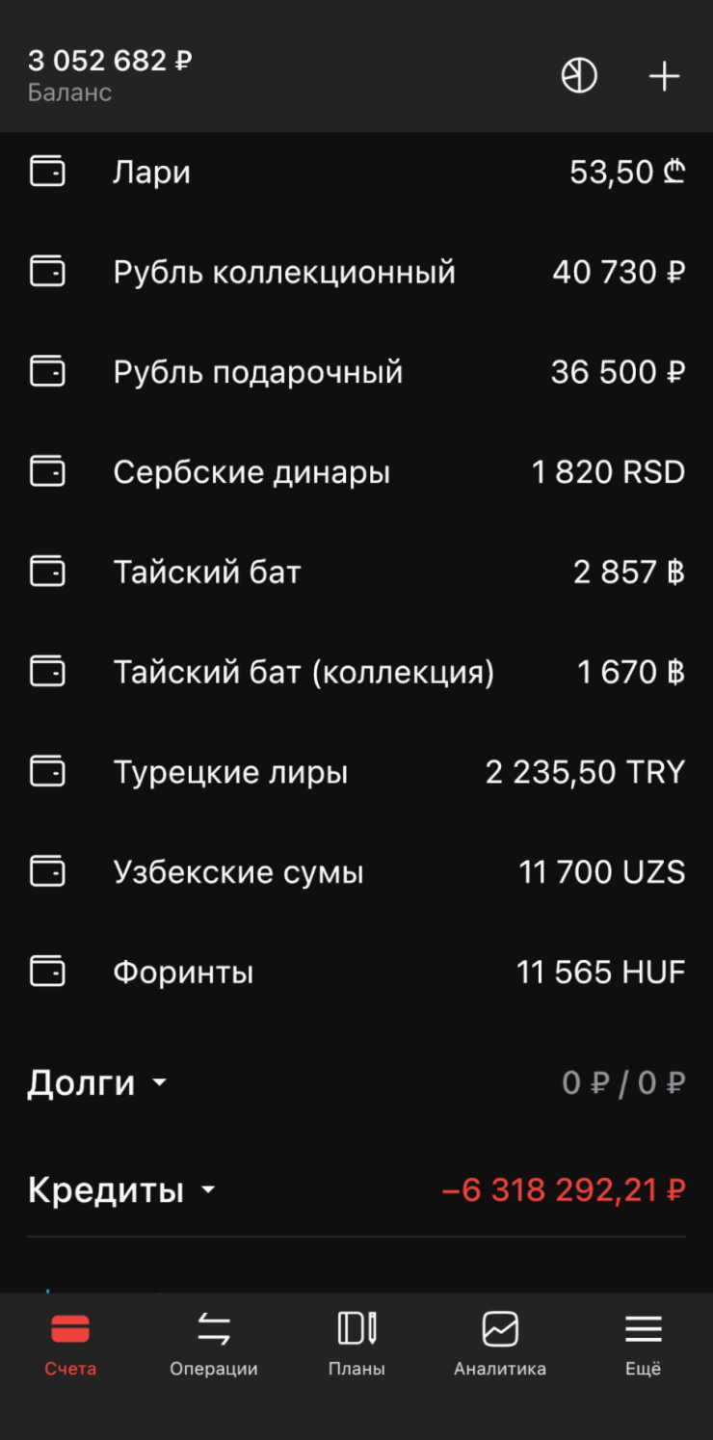
Task: Open the pie chart icon in header
Action: click(579, 75)
